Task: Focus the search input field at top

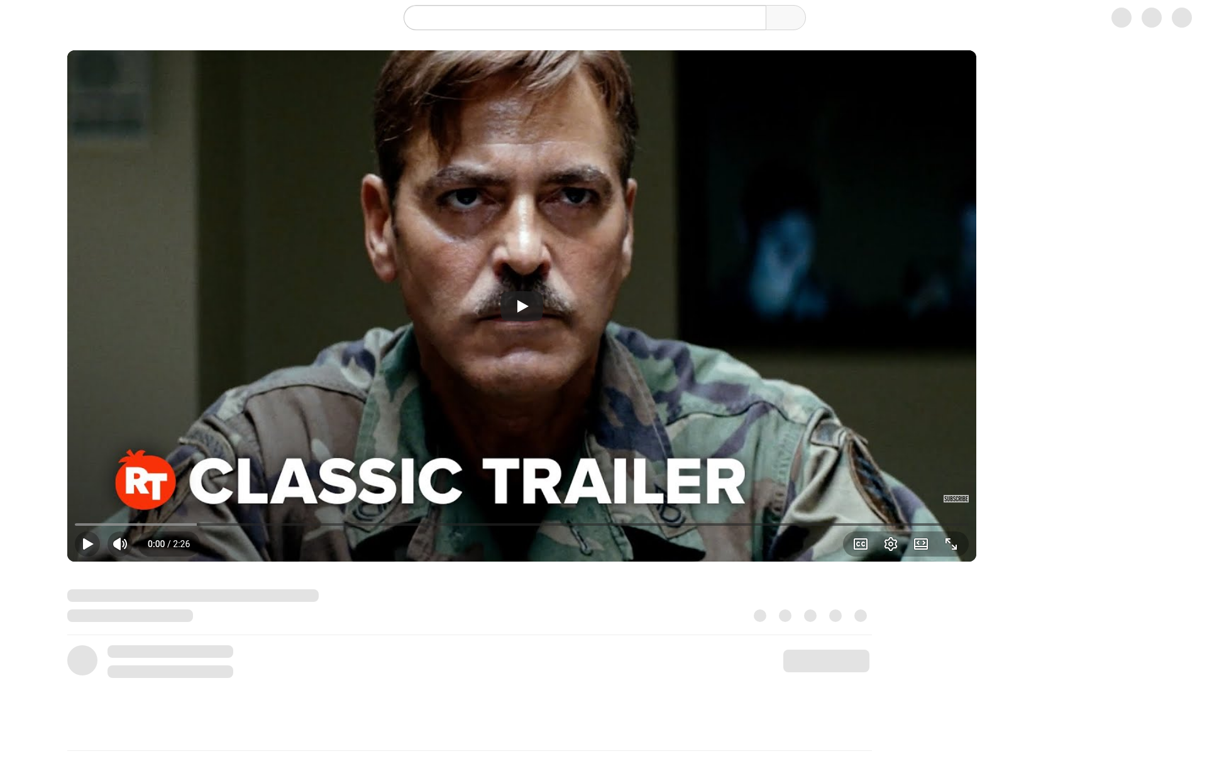Action: (585, 18)
